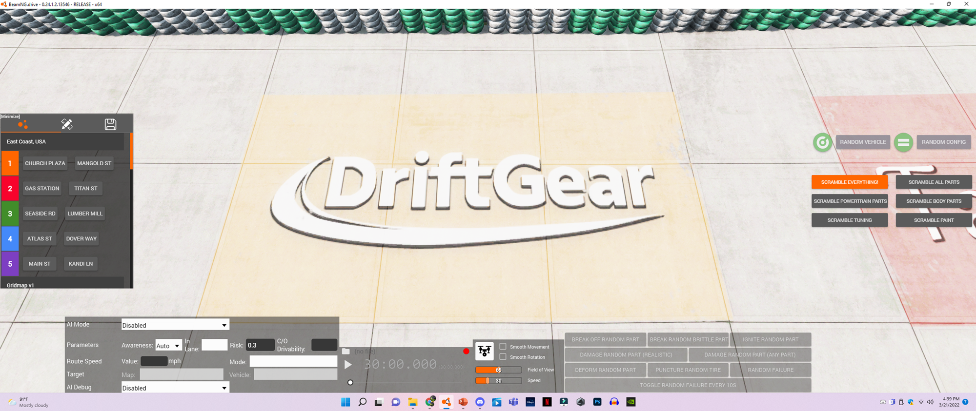This screenshot has height=411, width=976.
Task: Click Ignite Random Part button
Action: (x=771, y=339)
